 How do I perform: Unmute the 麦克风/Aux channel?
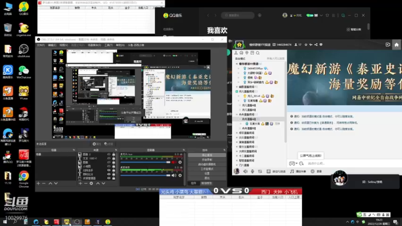pos(174,162)
